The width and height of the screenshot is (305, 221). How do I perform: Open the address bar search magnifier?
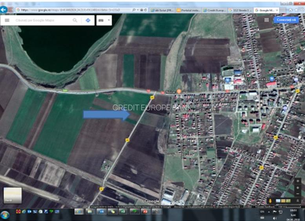tap(134, 10)
